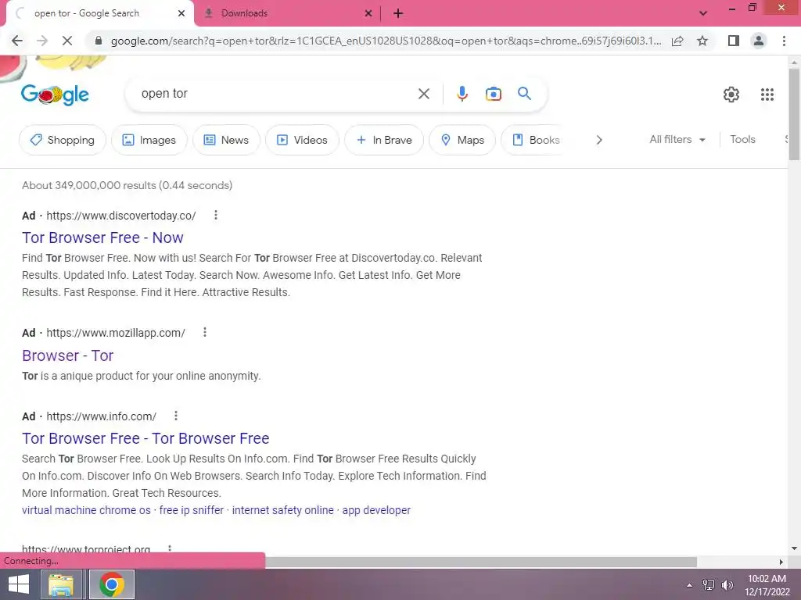The image size is (801, 600).
Task: Start a voice search with microphone
Action: [462, 94]
